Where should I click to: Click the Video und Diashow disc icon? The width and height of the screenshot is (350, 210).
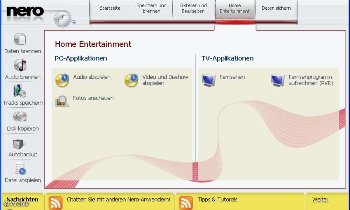coord(131,80)
